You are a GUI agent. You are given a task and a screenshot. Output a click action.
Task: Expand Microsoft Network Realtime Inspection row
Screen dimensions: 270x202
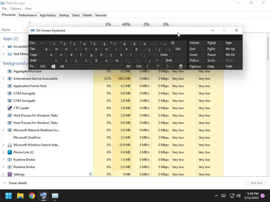tap(3, 130)
